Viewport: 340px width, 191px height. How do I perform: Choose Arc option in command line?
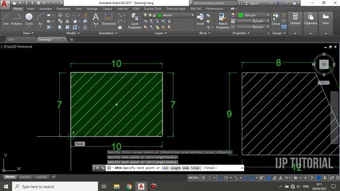[166, 168]
